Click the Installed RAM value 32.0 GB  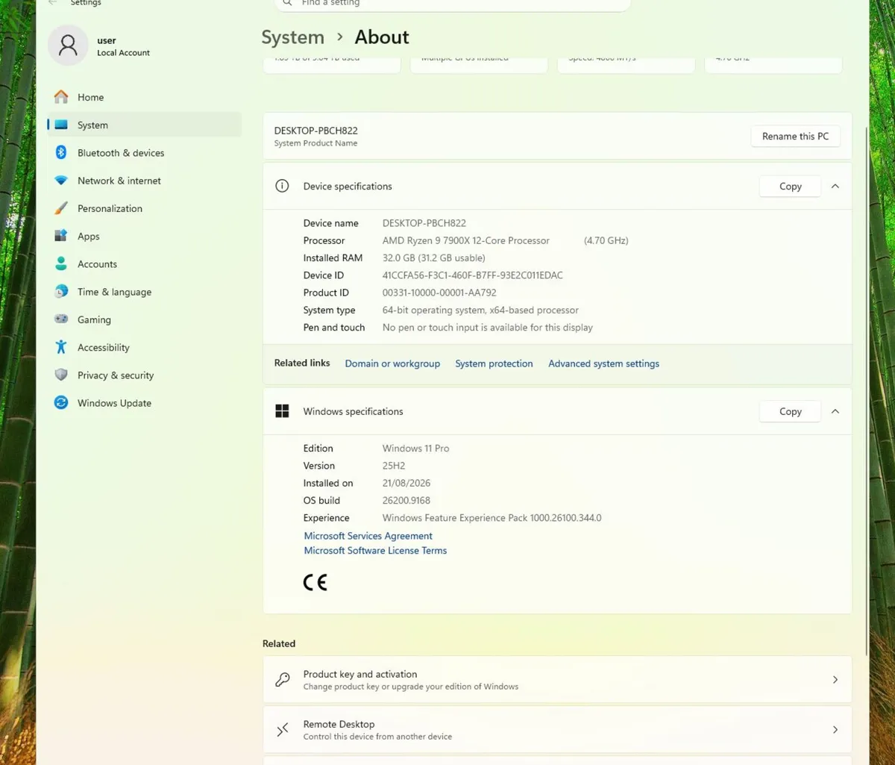(433, 257)
